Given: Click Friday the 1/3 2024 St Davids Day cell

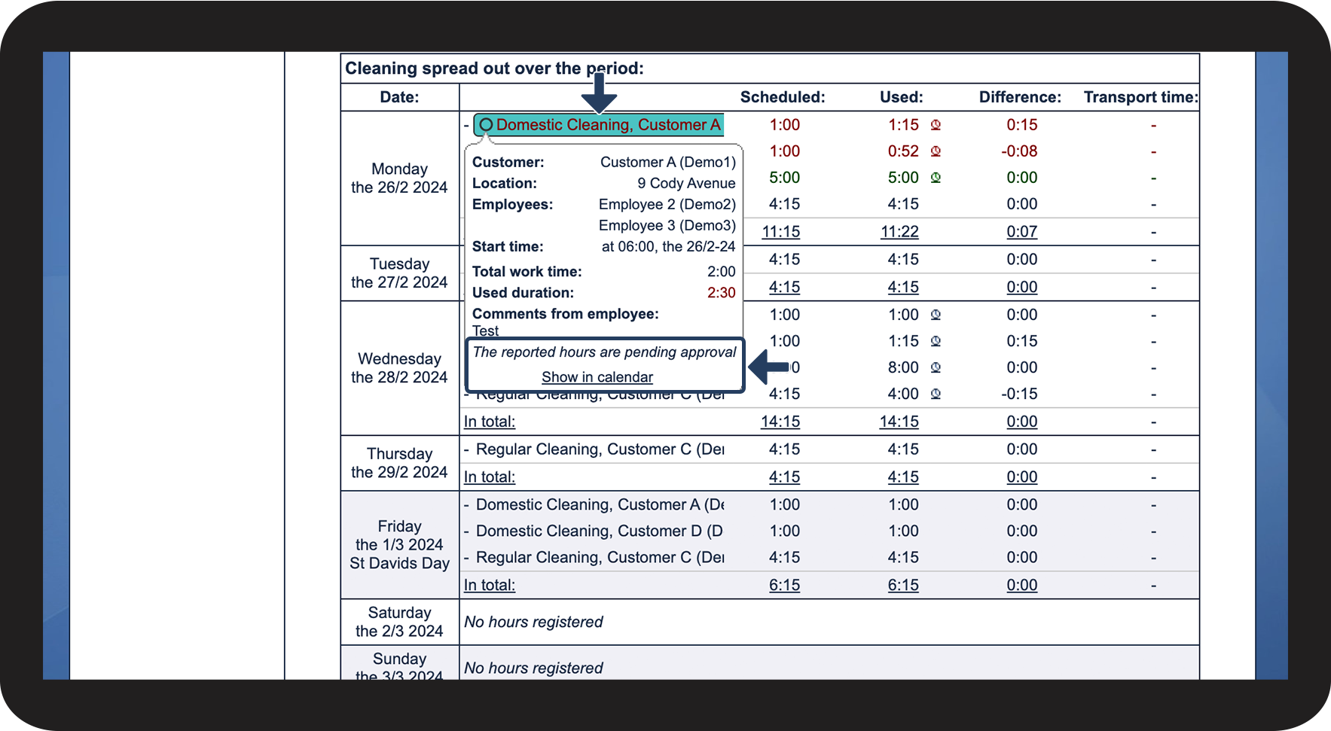Looking at the screenshot, I should (x=399, y=545).
